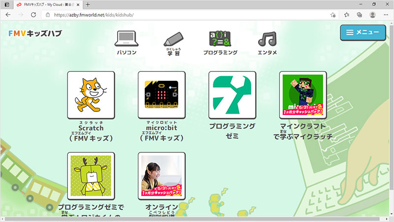Open the green deer robot character tile
Screen dimensions: 394x222
coord(91,176)
